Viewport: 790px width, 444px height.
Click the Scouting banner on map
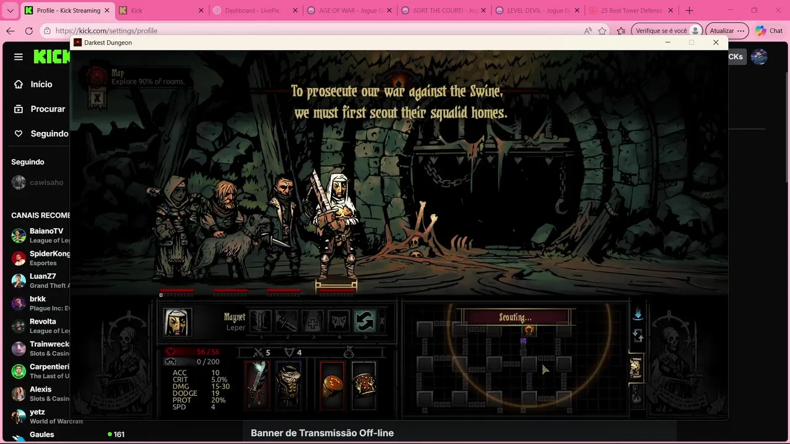point(515,318)
